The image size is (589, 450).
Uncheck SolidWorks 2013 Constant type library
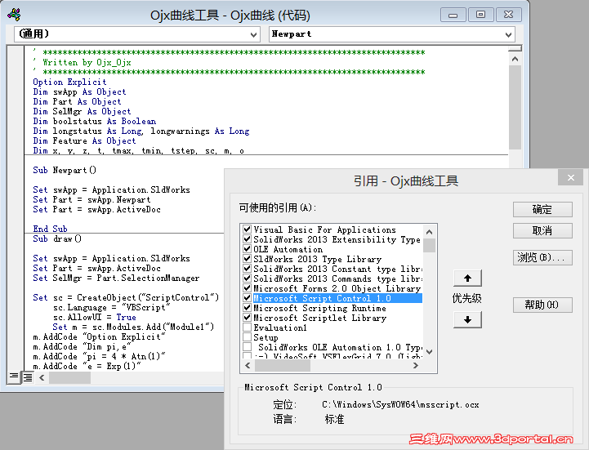tap(248, 268)
